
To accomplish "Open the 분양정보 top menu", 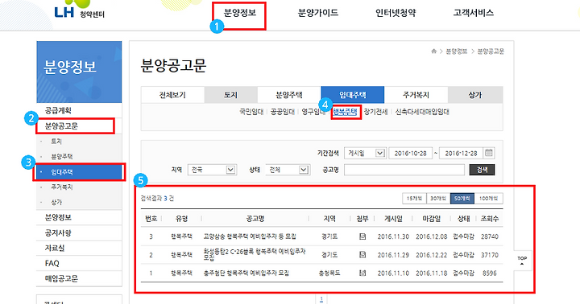I will click(240, 13).
